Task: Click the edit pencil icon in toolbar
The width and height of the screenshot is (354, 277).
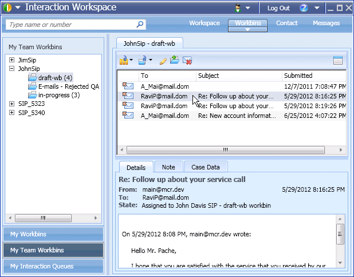Action: point(163,60)
